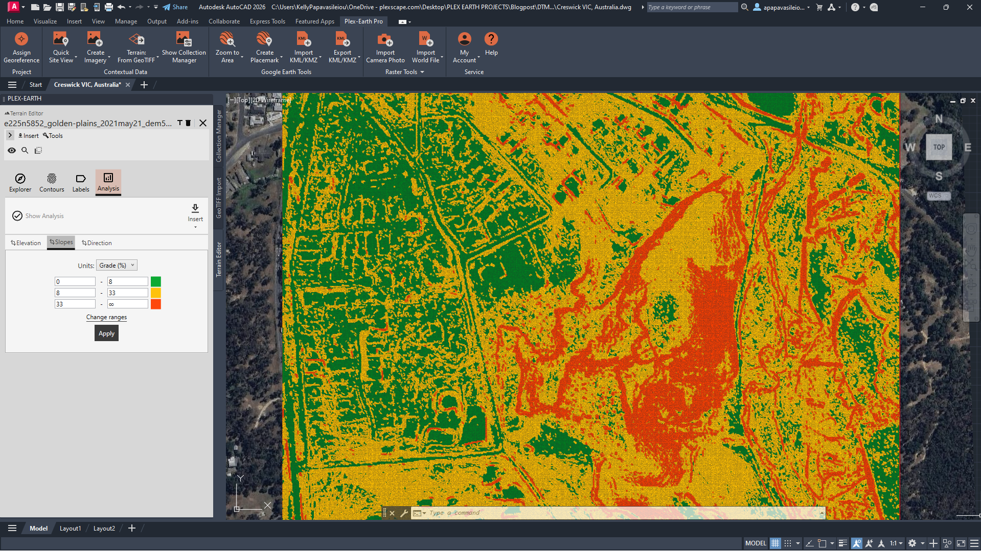Open Quick Site View tool

click(61, 47)
